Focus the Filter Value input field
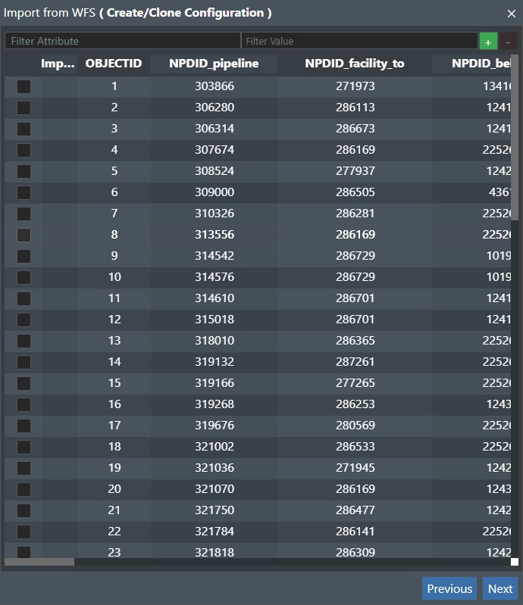The width and height of the screenshot is (523, 605). 359,41
